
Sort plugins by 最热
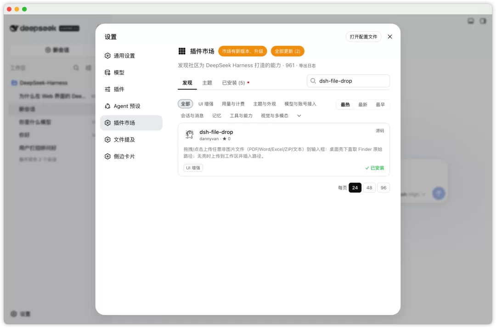point(345,105)
